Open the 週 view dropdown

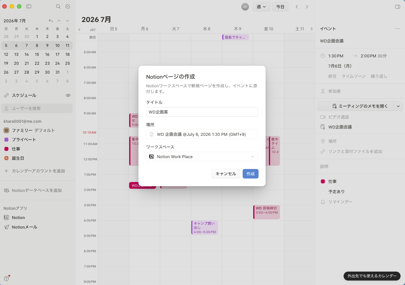[261, 7]
